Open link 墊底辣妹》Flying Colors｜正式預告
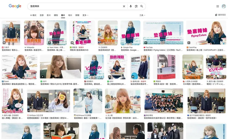Viewport: 228px width, 139px height. point(163,50)
